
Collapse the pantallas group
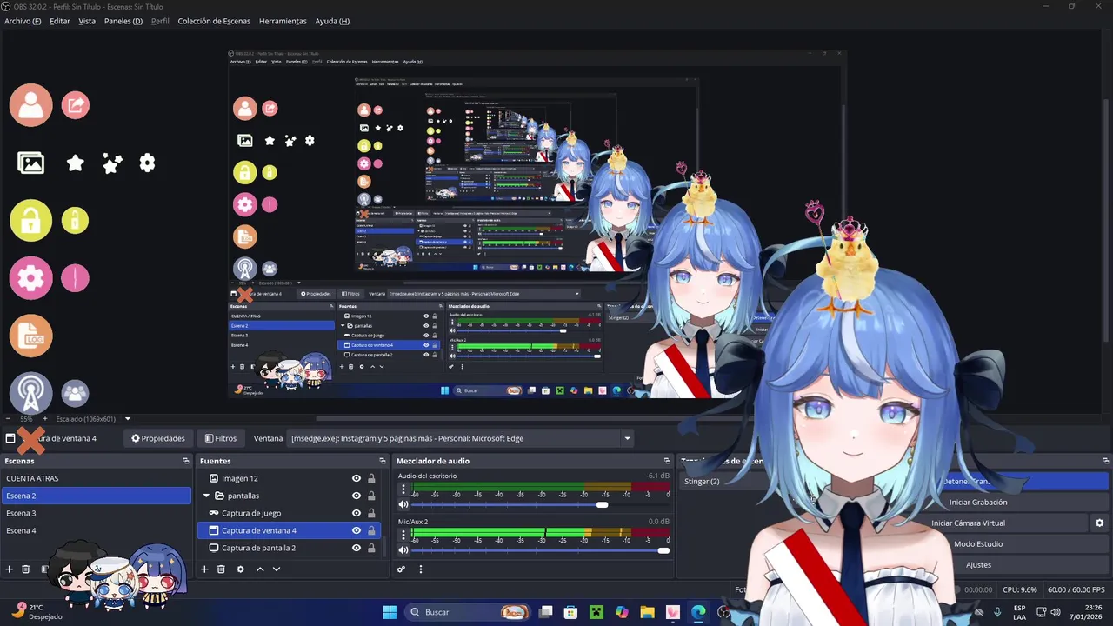pos(206,496)
